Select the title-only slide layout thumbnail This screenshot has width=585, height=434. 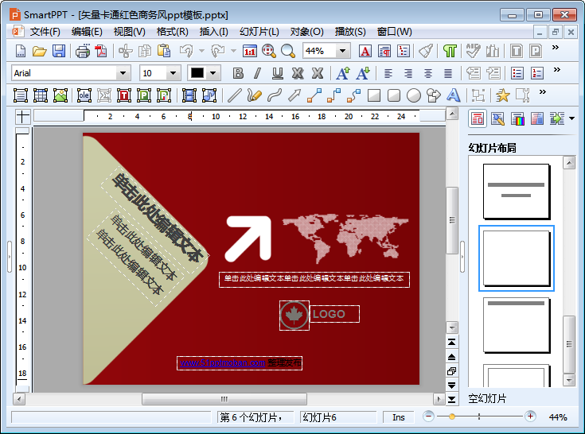[x=516, y=324]
